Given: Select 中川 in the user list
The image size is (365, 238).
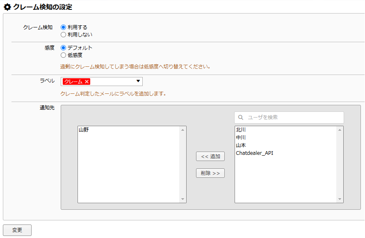Looking at the screenshot, I should click(x=241, y=138).
